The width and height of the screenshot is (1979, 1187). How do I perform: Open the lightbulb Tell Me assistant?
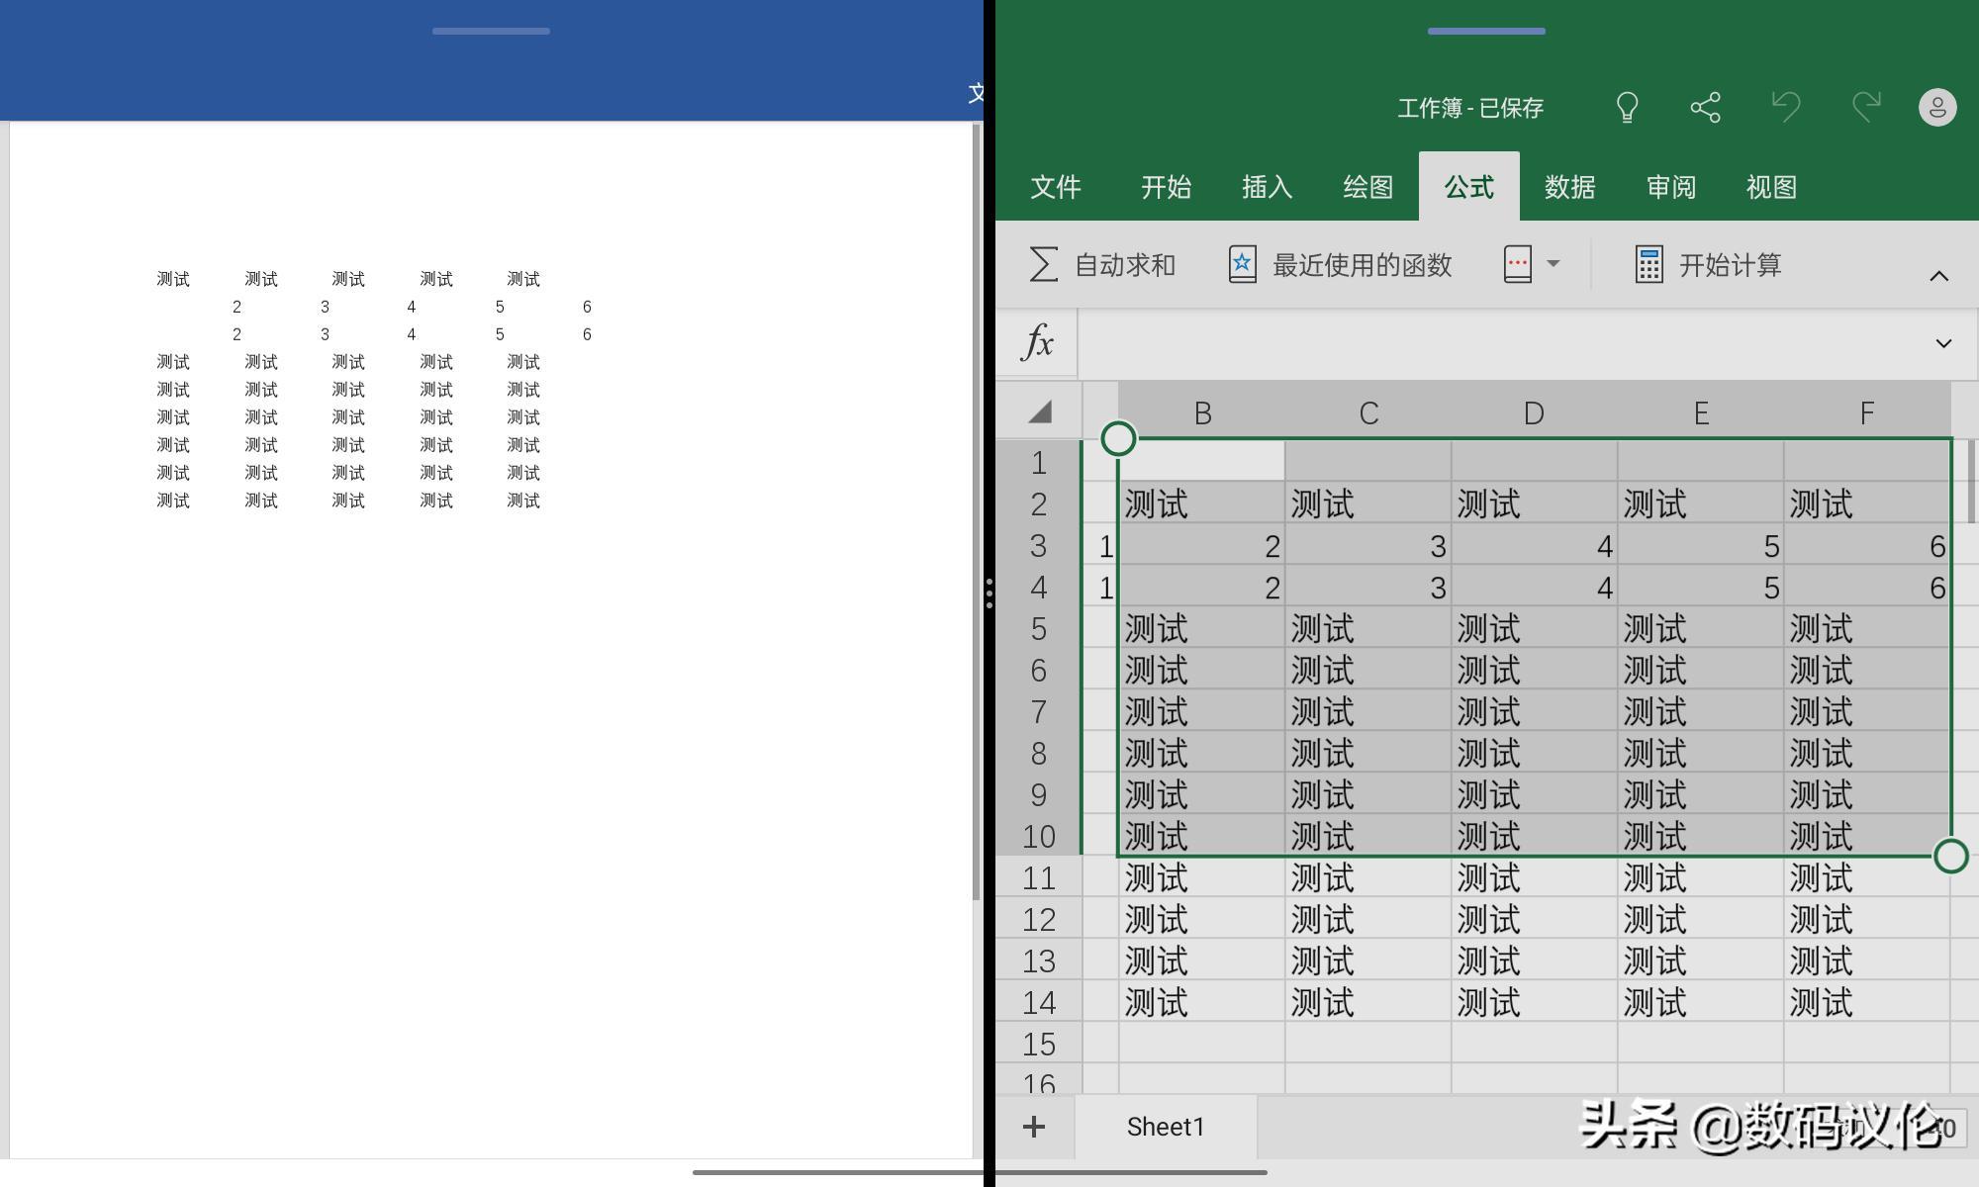click(1626, 107)
